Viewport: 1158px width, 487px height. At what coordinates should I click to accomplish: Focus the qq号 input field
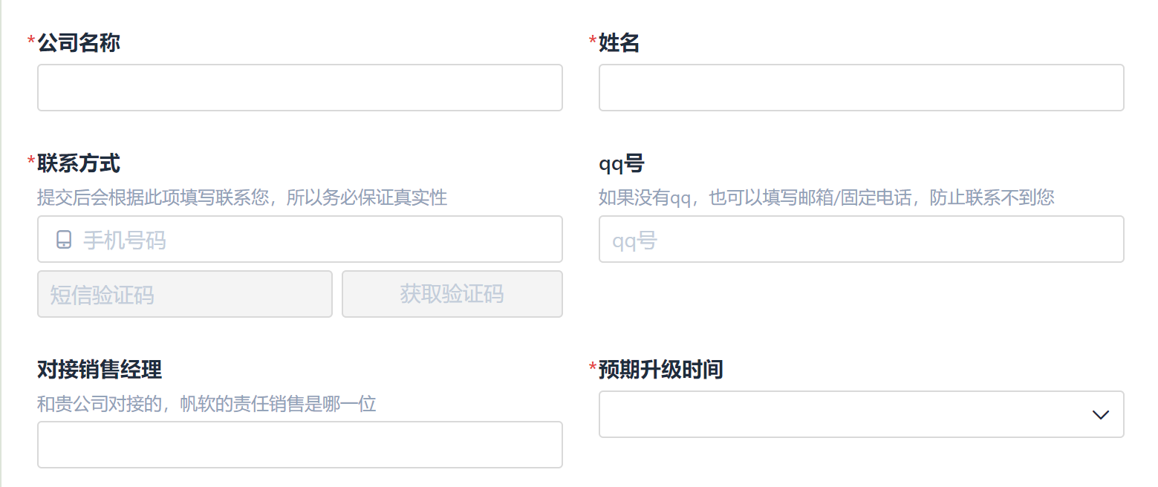point(860,239)
